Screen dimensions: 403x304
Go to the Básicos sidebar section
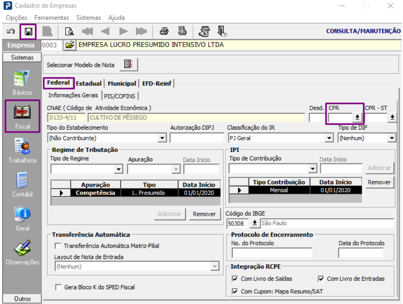tap(22, 83)
